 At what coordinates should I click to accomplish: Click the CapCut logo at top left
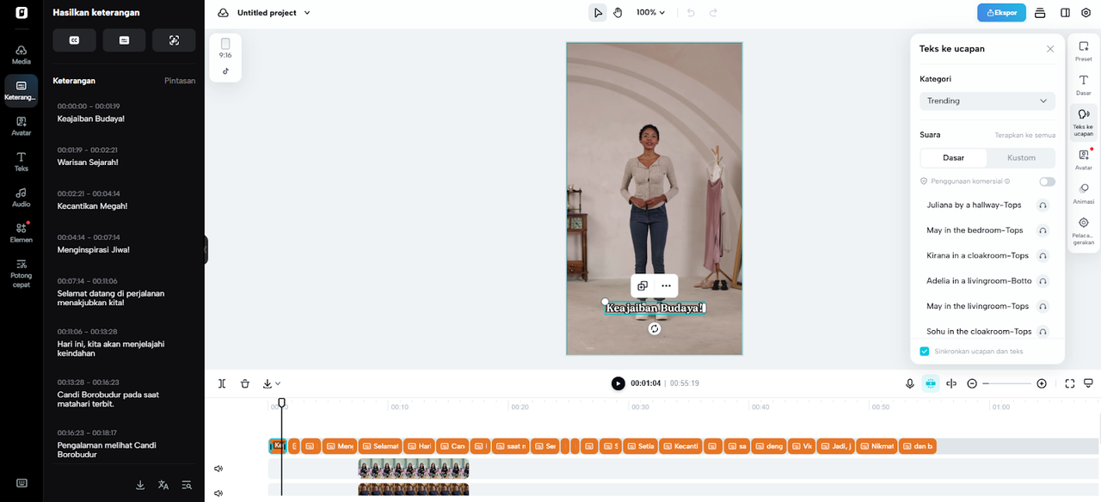22,13
